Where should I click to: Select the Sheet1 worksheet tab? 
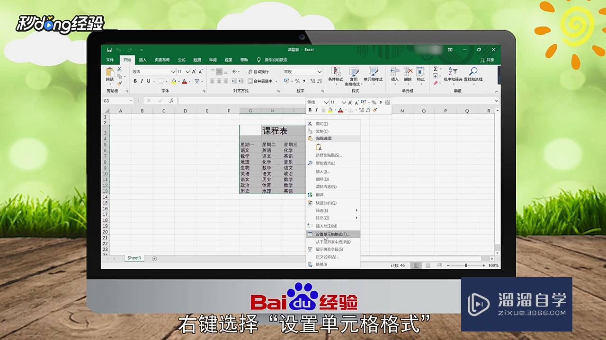point(134,258)
